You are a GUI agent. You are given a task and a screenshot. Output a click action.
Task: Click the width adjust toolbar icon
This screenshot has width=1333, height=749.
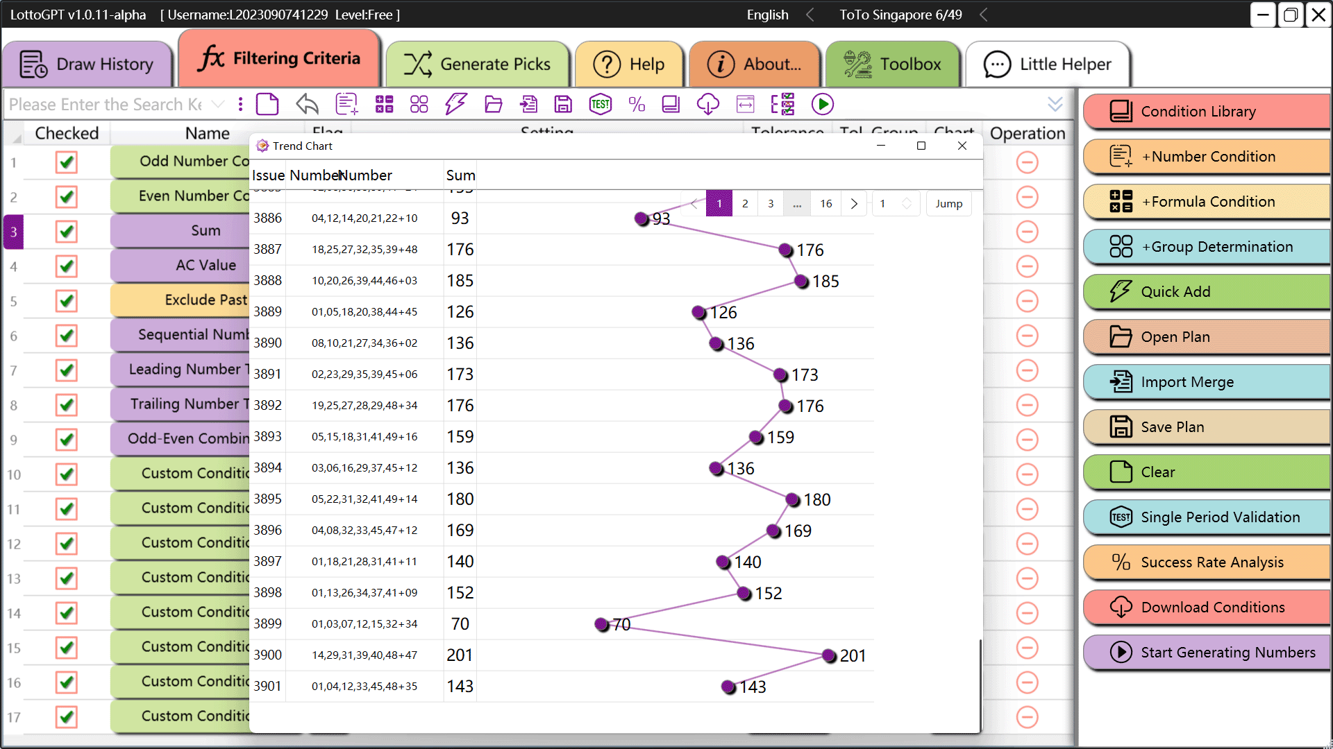click(x=746, y=105)
